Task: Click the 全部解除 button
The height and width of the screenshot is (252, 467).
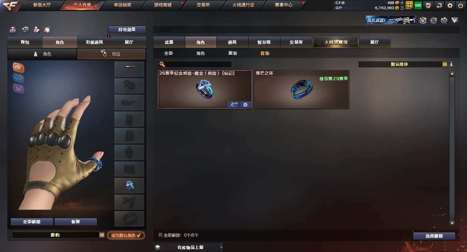Action: (x=32, y=222)
